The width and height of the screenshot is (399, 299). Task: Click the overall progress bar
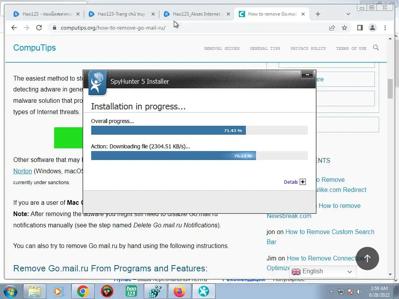coord(199,130)
